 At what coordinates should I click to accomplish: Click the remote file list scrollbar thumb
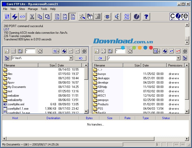click(x=187, y=84)
